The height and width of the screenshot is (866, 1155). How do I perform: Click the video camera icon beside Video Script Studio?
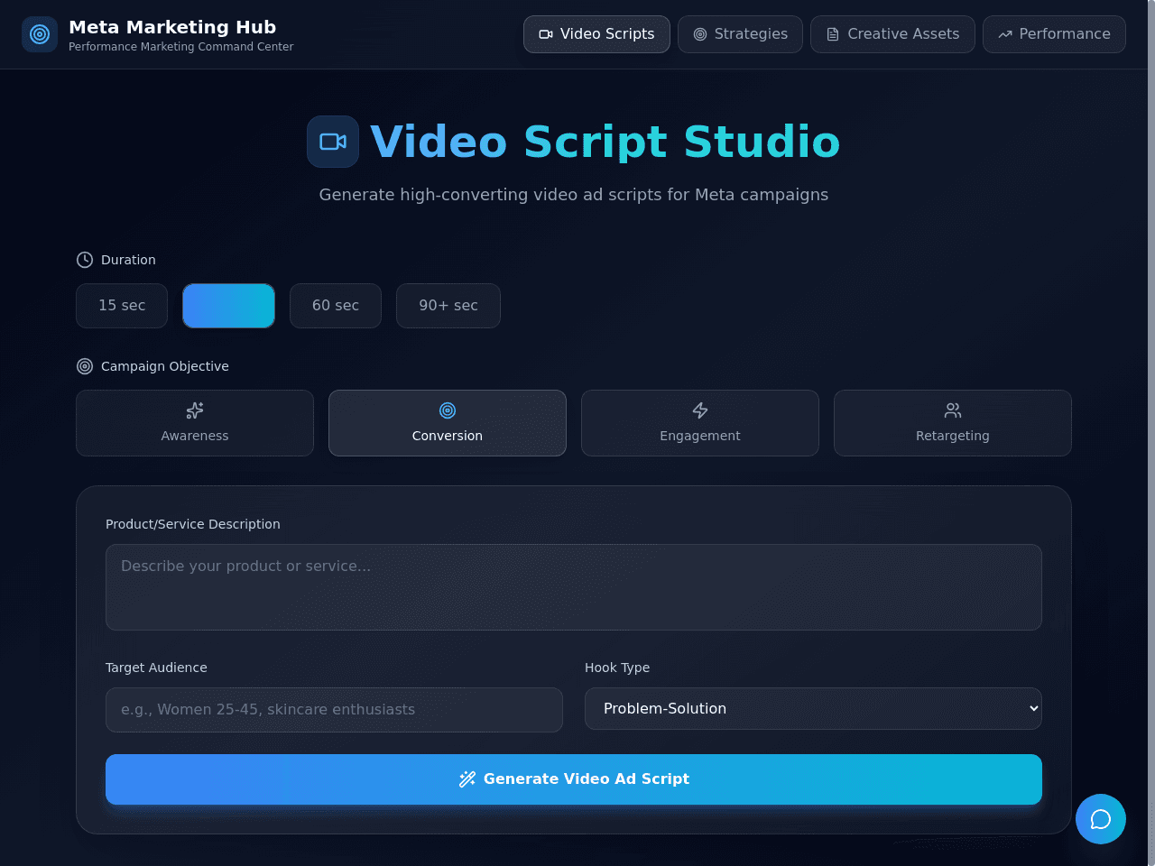click(x=333, y=142)
